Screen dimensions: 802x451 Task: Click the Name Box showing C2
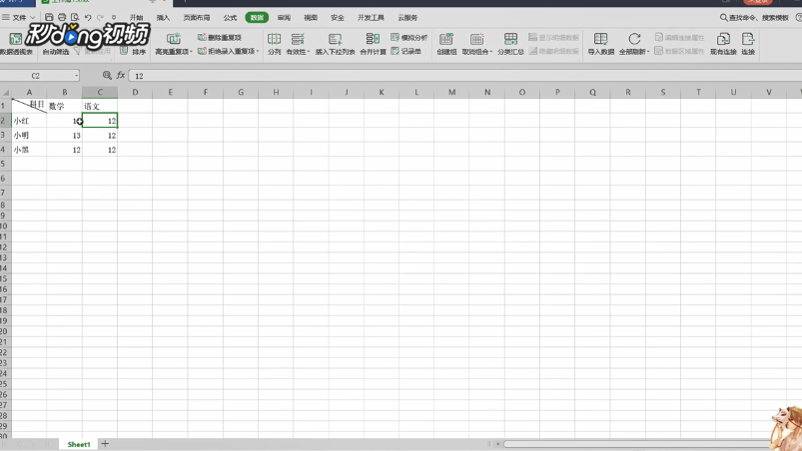(x=35, y=76)
